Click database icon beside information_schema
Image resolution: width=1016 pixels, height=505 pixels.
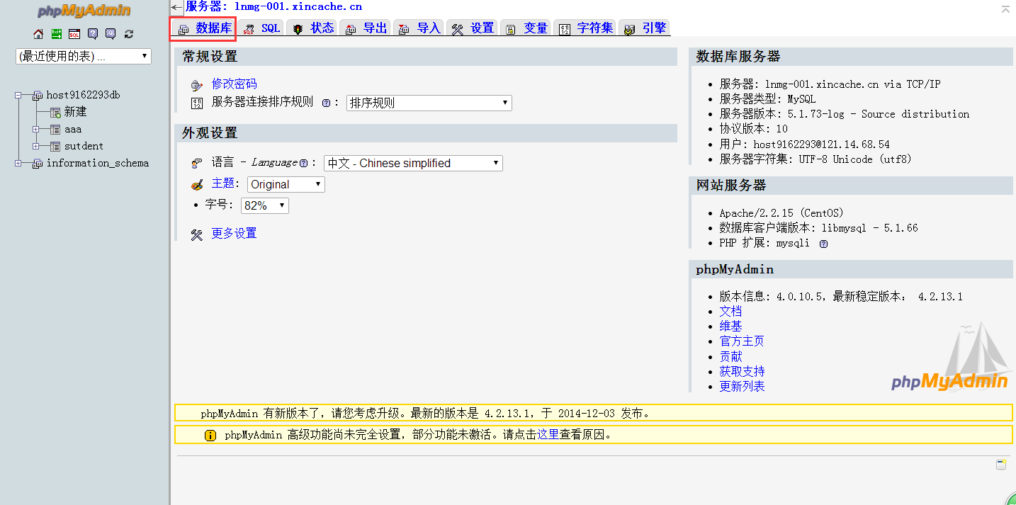[38, 163]
